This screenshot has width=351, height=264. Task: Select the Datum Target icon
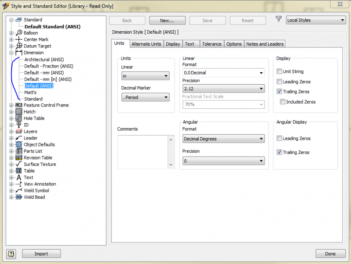coord(19,46)
